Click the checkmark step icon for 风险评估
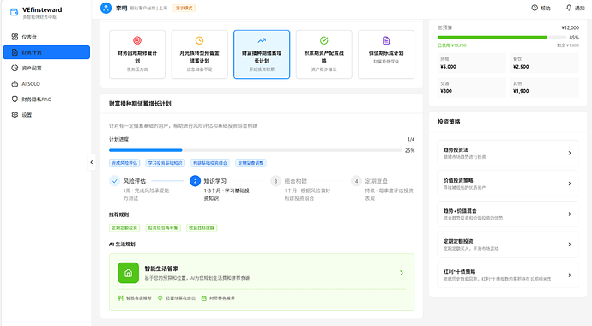The image size is (592, 326). (x=114, y=181)
